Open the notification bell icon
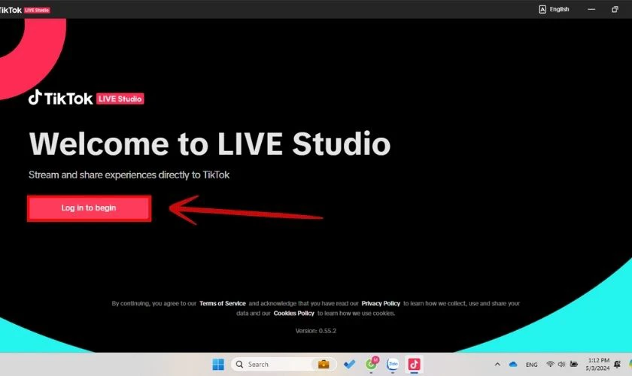 (x=617, y=364)
